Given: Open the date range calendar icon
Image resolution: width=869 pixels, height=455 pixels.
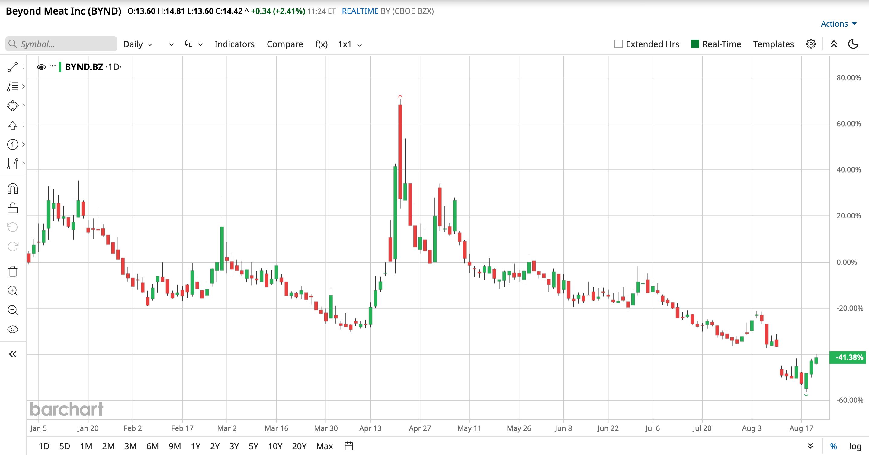Looking at the screenshot, I should pyautogui.click(x=349, y=446).
